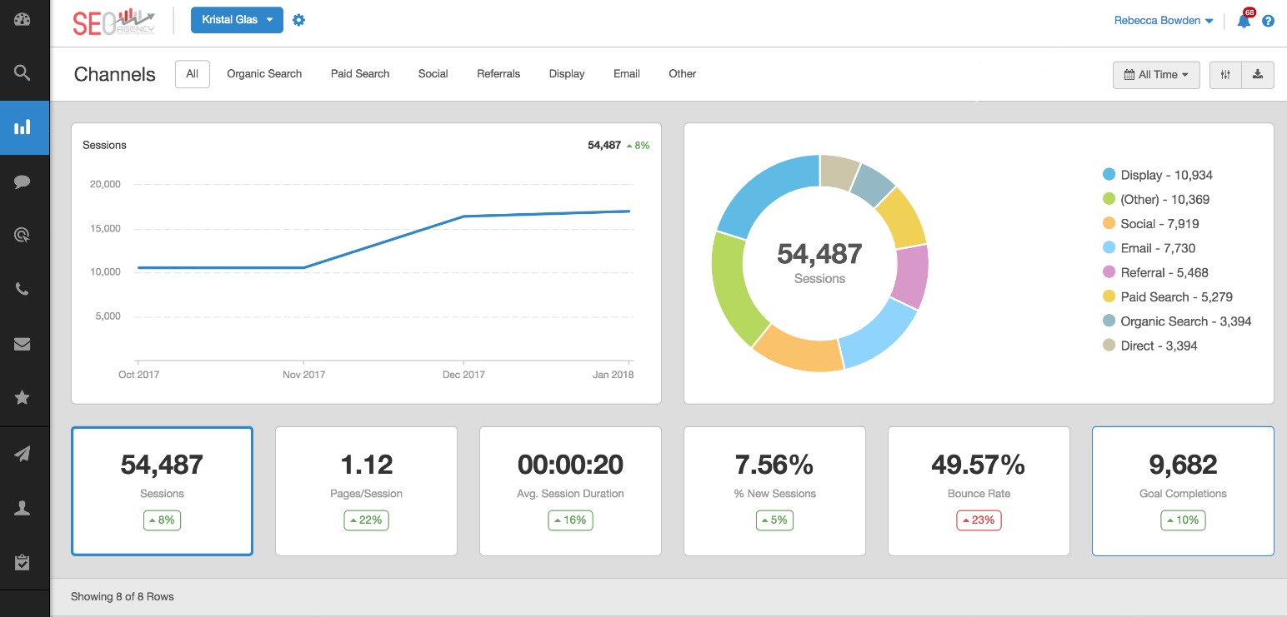Switch to the Social channel tab
The height and width of the screenshot is (617, 1287).
[x=433, y=73]
